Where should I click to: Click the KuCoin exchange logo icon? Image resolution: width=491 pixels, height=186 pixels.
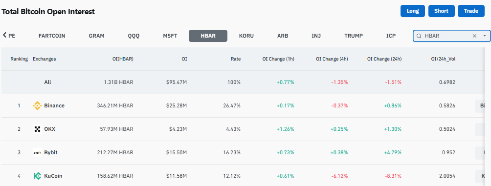(37, 176)
